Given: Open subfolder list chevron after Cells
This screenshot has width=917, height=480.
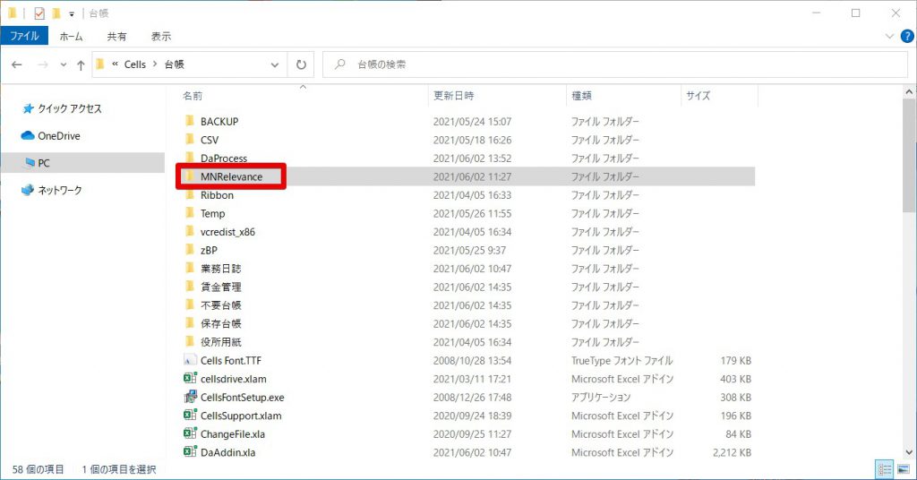Looking at the screenshot, I should (x=155, y=64).
